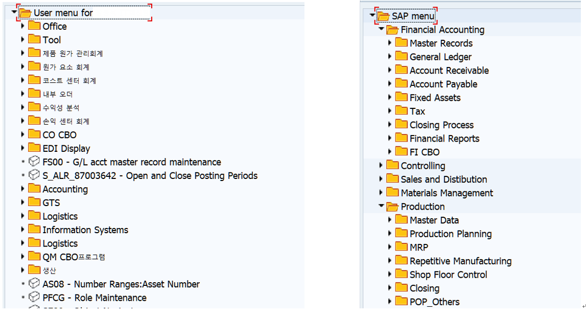The width and height of the screenshot is (586, 316).
Task: Expand the 내부 오더 folder arrow
Action: 23,94
